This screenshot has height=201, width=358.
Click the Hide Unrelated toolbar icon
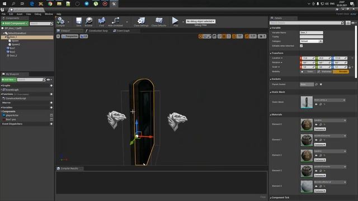(115, 21)
